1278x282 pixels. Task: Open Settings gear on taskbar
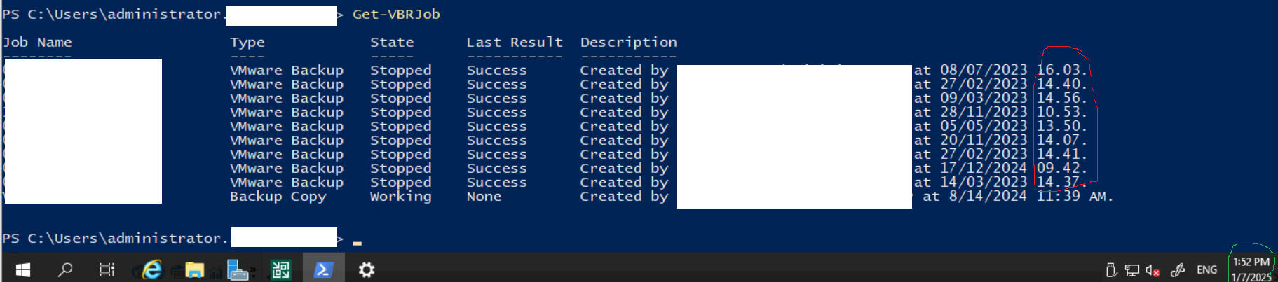367,270
